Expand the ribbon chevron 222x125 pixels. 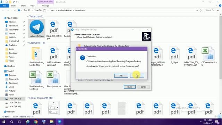tap(216, 6)
